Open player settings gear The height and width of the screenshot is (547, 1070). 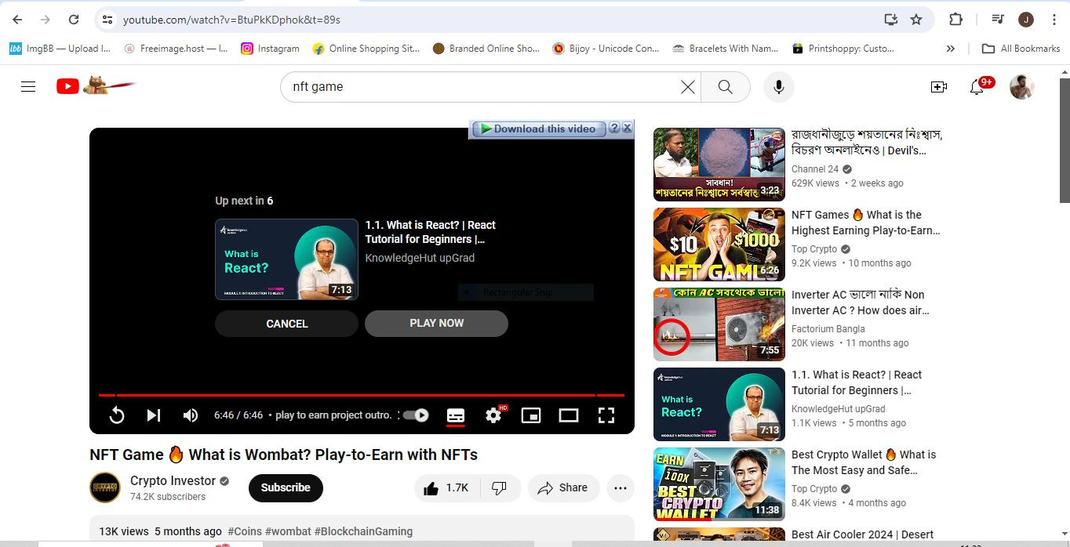coord(494,415)
